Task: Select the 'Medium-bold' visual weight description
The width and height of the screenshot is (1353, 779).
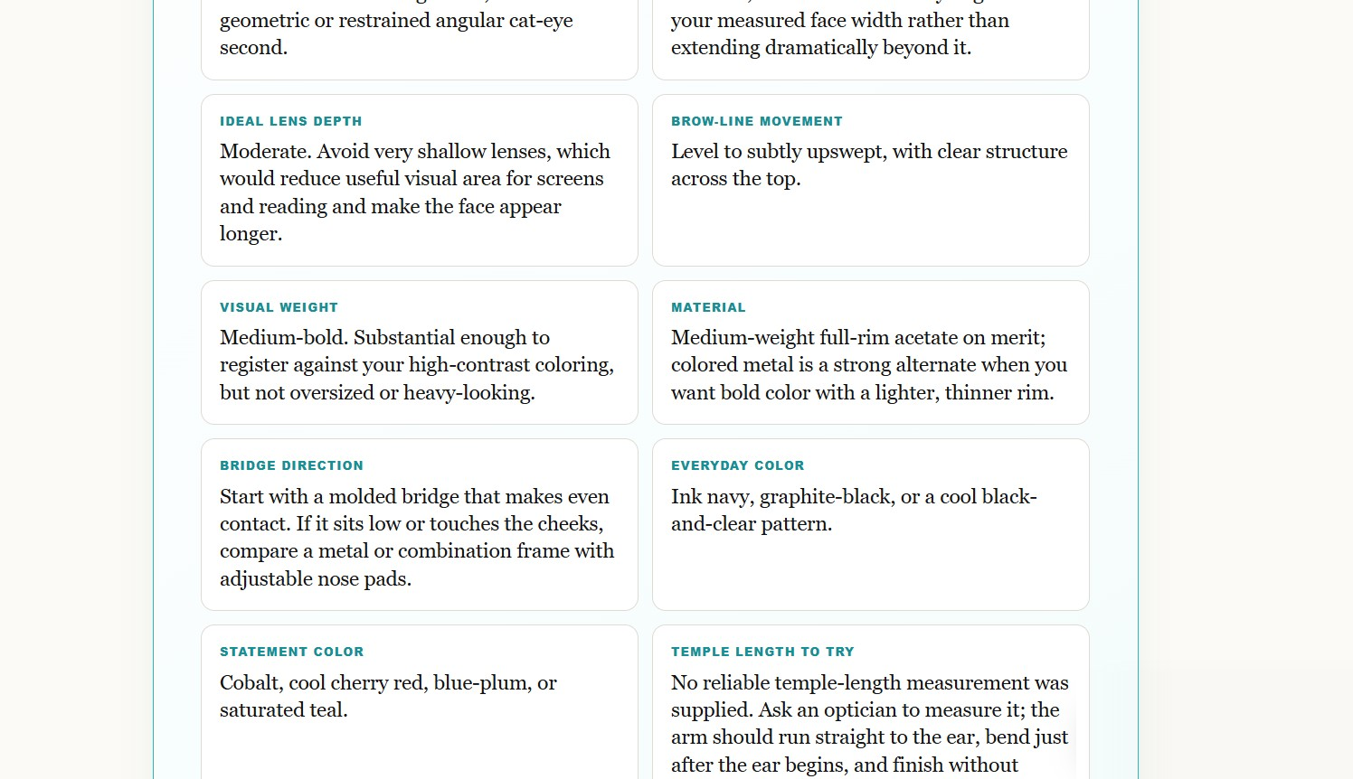Action: coord(417,365)
